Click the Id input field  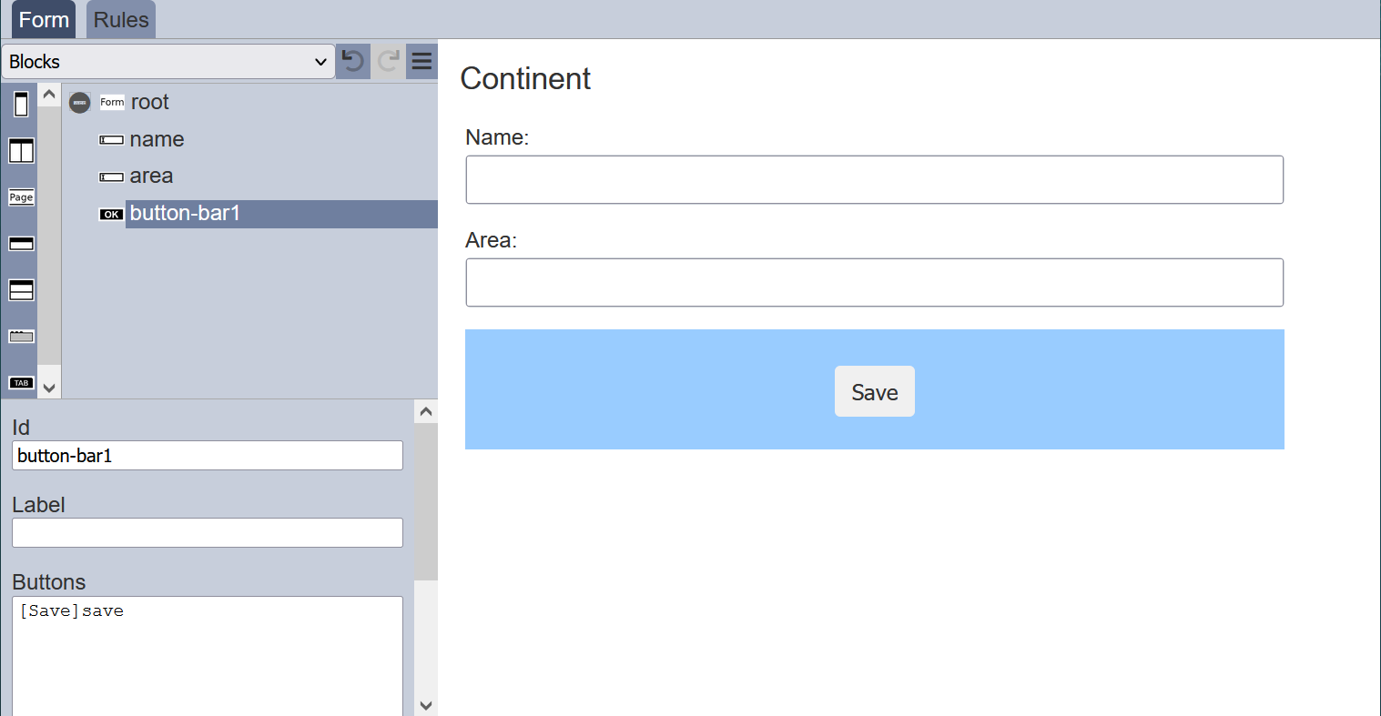coord(208,456)
